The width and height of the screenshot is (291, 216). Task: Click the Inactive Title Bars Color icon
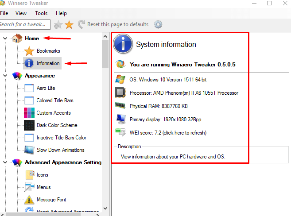29,138
